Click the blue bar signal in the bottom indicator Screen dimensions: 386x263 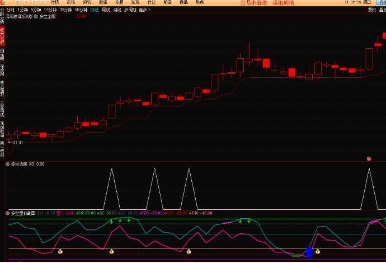(x=309, y=252)
